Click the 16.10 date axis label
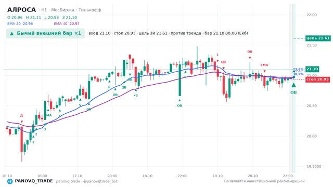 (x=7, y=176)
